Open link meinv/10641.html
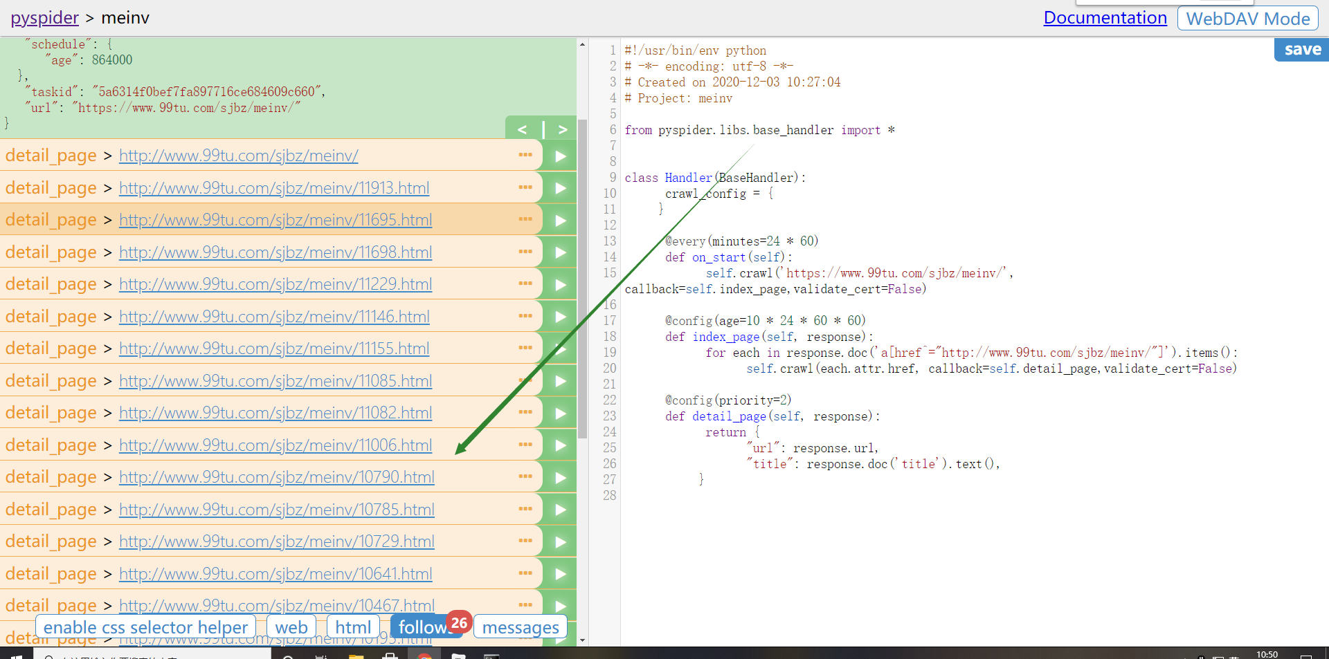This screenshot has width=1329, height=659. [x=275, y=574]
